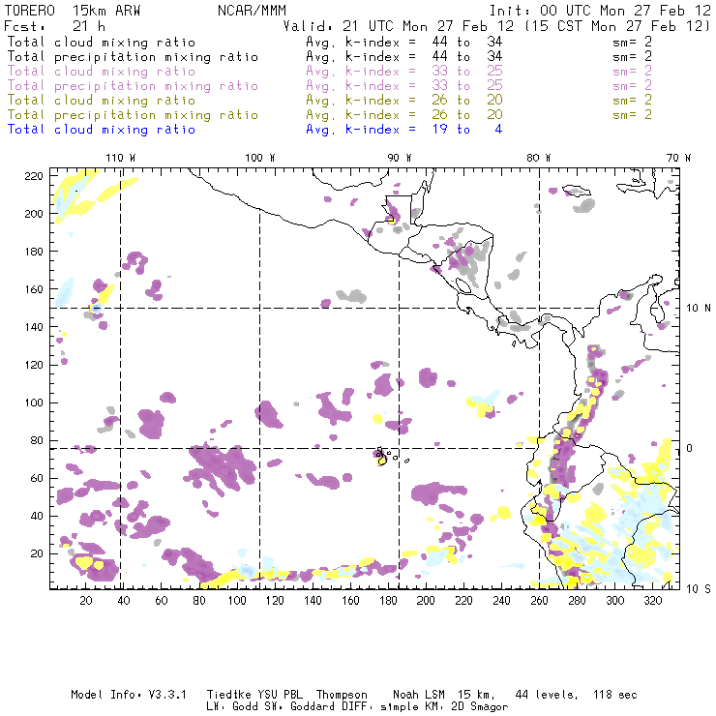
Task: Select the 90 W longitude label
Action: click(399, 158)
